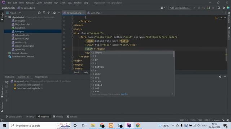Screen dimensions: 231x129
Task: Select first 'Unknown html tag lable' warning
Action: [x=28, y=85]
